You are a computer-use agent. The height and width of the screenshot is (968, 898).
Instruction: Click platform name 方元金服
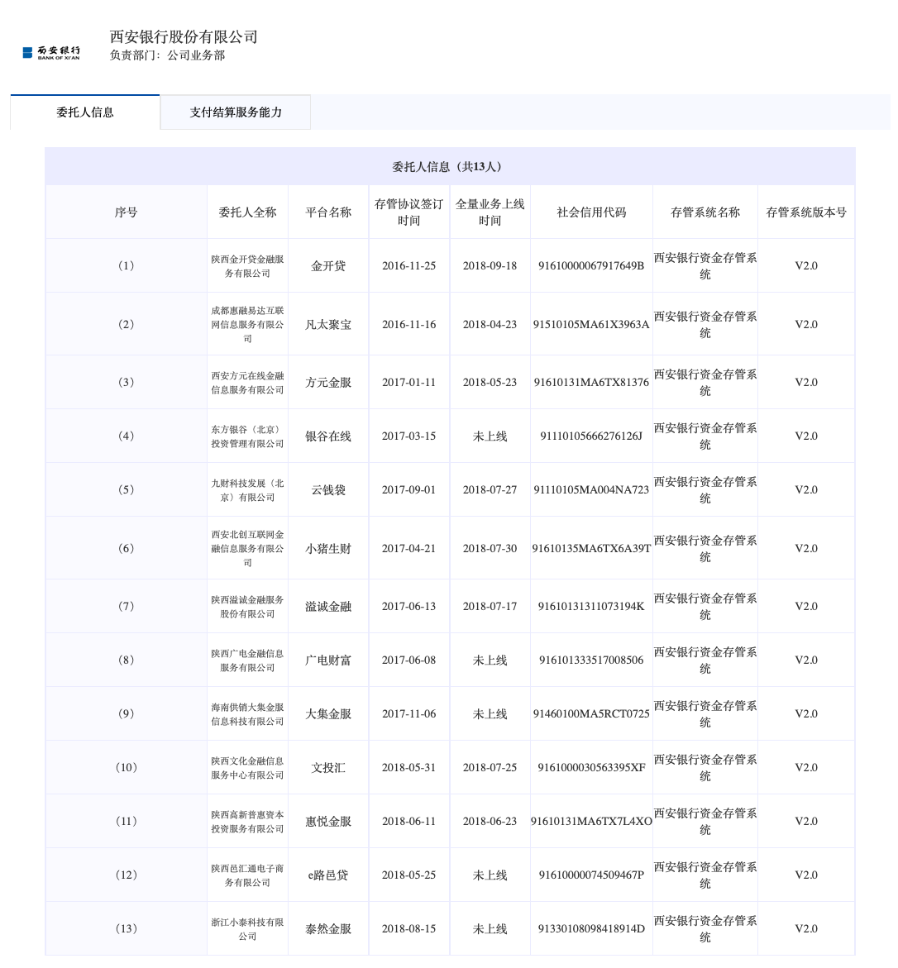click(x=328, y=383)
